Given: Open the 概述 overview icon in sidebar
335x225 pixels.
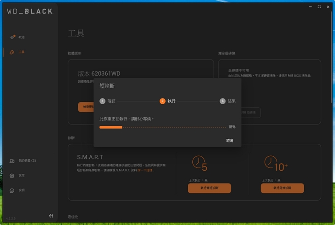Looking at the screenshot, I should 12,37.
